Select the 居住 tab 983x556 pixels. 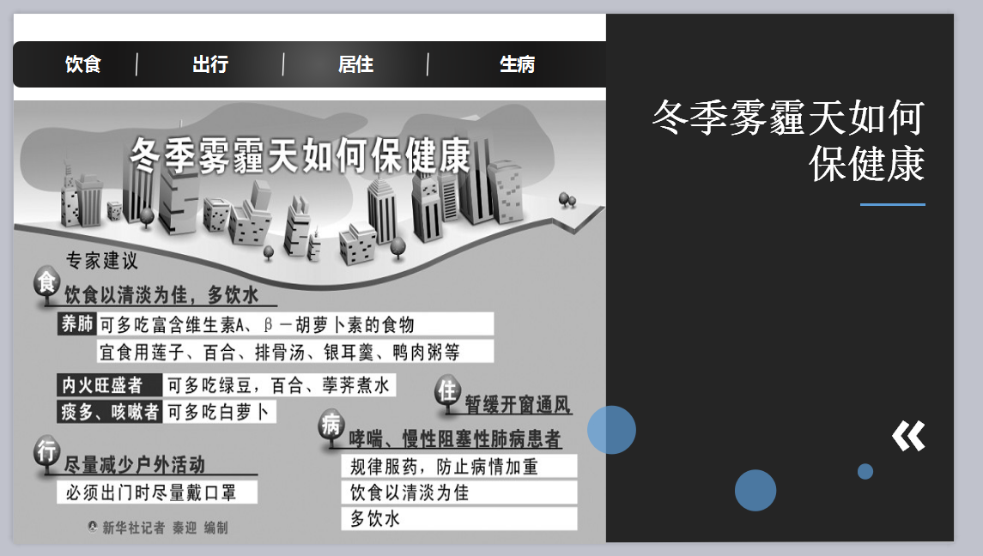click(x=355, y=64)
